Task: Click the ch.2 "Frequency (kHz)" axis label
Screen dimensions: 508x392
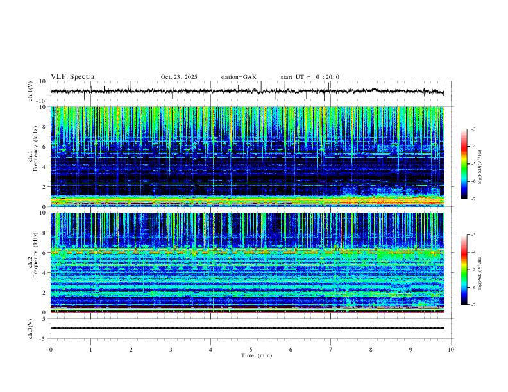Action: (x=36, y=255)
